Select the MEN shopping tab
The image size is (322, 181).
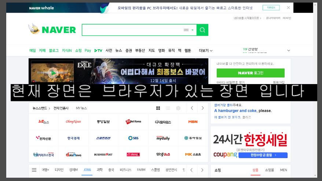[283, 170]
